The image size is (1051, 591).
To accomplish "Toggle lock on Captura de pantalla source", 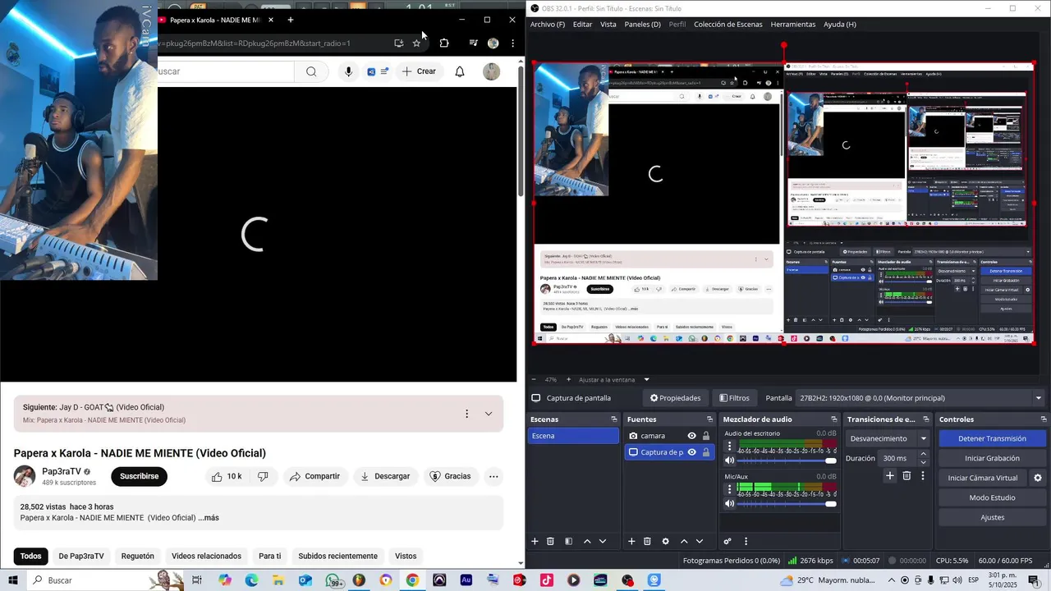I will click(x=706, y=452).
